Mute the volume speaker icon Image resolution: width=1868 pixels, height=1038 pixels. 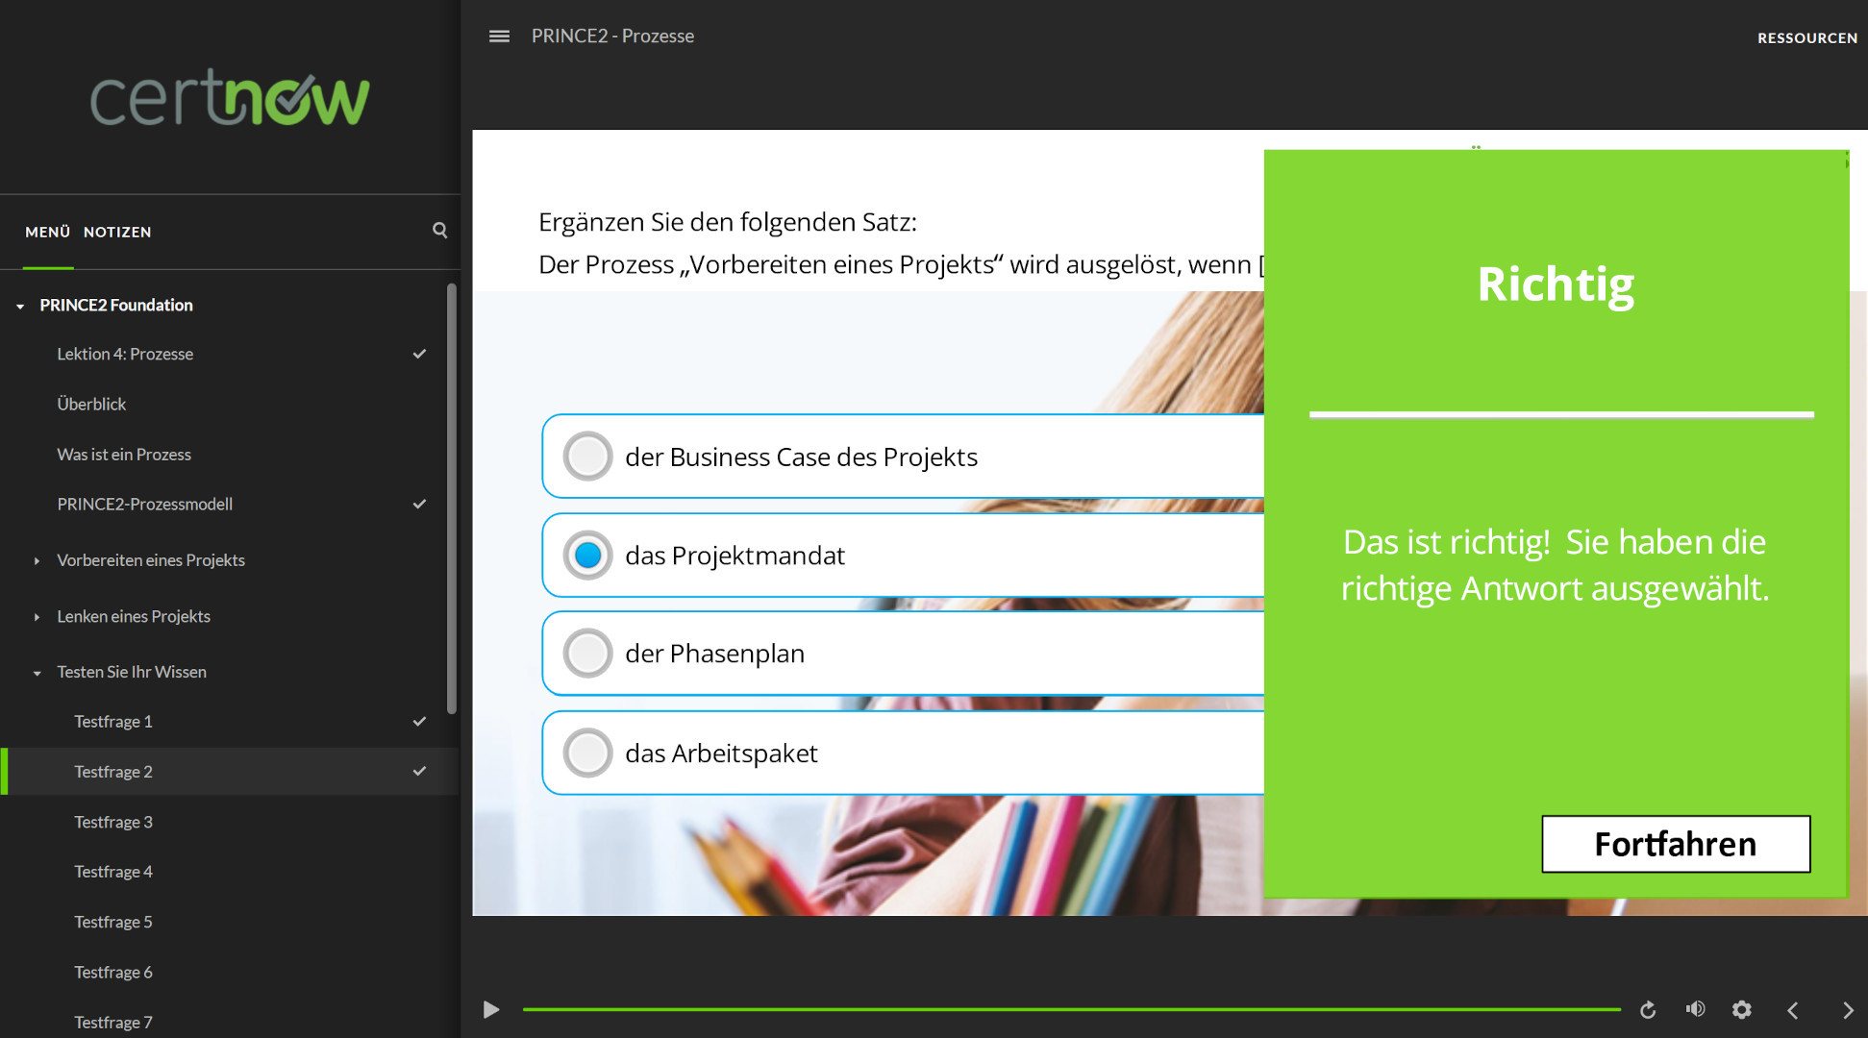coord(1696,1009)
